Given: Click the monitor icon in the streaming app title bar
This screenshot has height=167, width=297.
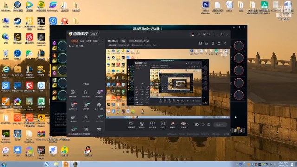Looking at the screenshot, I should (x=204, y=34).
